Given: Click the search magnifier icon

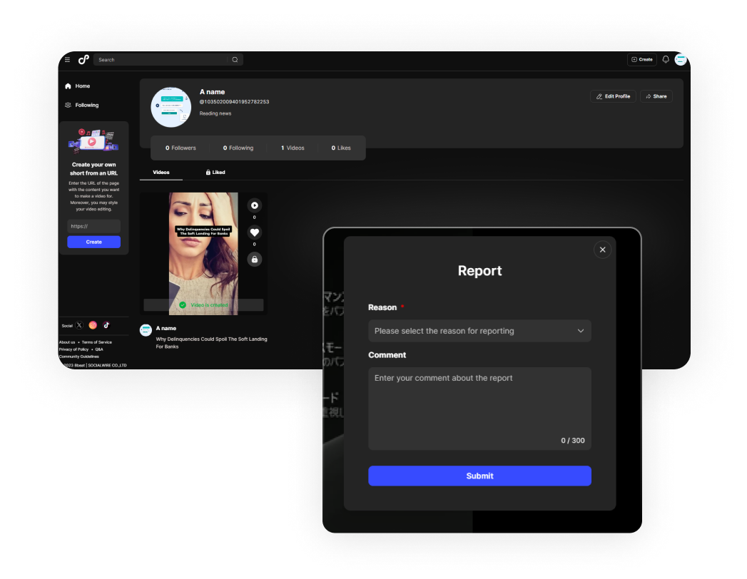Looking at the screenshot, I should 235,60.
